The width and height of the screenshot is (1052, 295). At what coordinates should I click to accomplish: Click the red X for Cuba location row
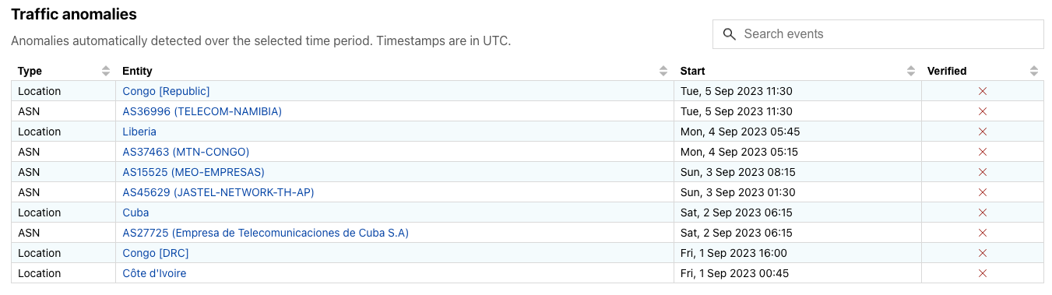(982, 212)
